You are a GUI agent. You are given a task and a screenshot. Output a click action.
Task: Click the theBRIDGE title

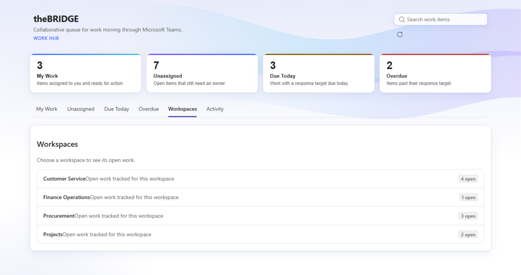[x=56, y=19]
